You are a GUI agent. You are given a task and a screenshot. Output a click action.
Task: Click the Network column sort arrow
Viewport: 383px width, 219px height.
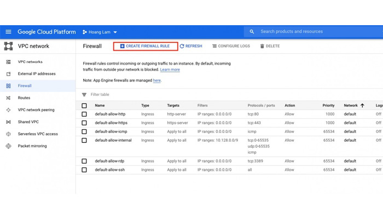[362, 106]
